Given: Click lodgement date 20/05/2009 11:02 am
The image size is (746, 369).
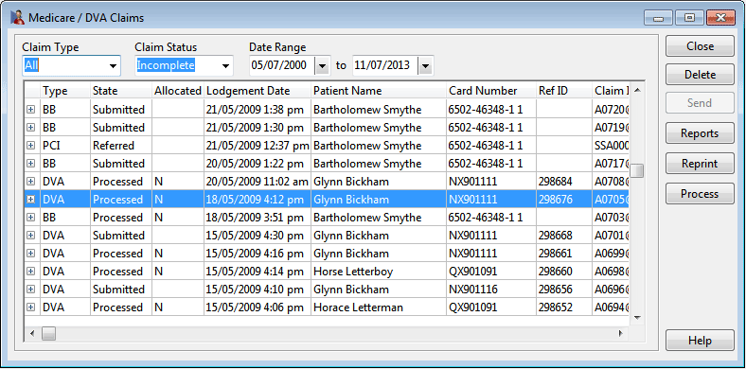Looking at the screenshot, I should pyautogui.click(x=258, y=182).
